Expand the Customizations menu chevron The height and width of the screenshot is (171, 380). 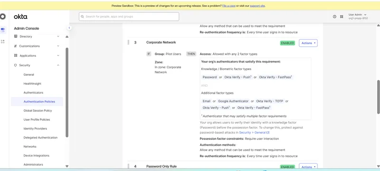click(x=58, y=46)
